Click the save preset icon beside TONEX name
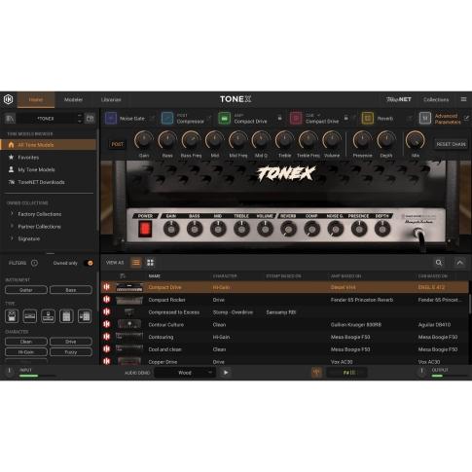 tap(90, 119)
